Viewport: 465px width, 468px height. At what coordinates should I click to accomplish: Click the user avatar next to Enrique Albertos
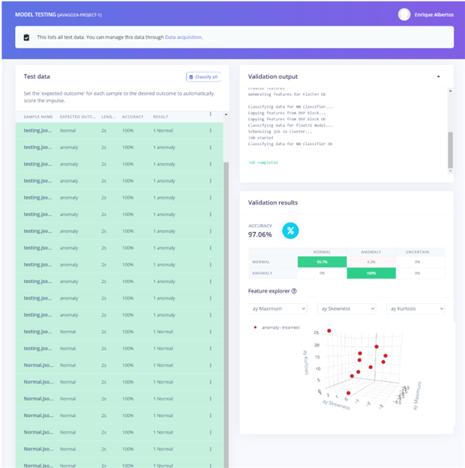pos(404,15)
